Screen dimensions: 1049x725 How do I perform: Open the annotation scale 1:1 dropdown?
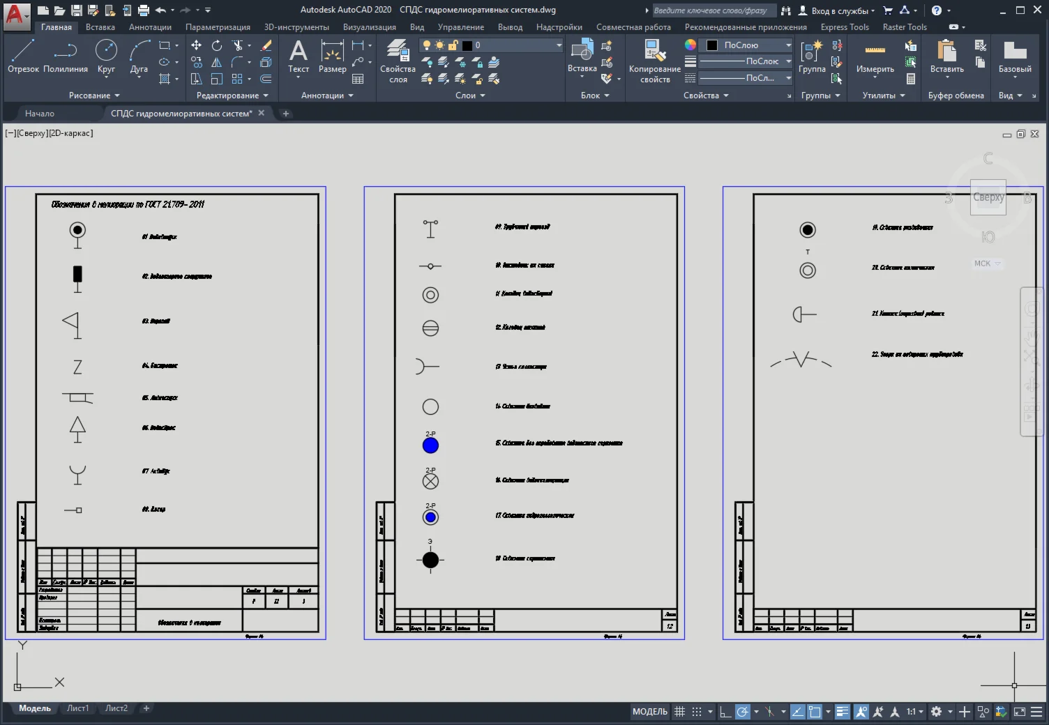(915, 712)
